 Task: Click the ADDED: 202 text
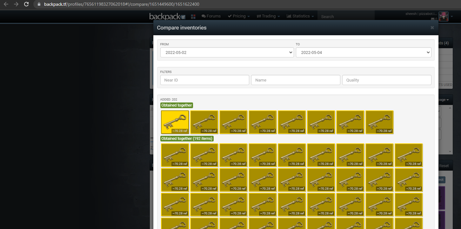coord(169,100)
